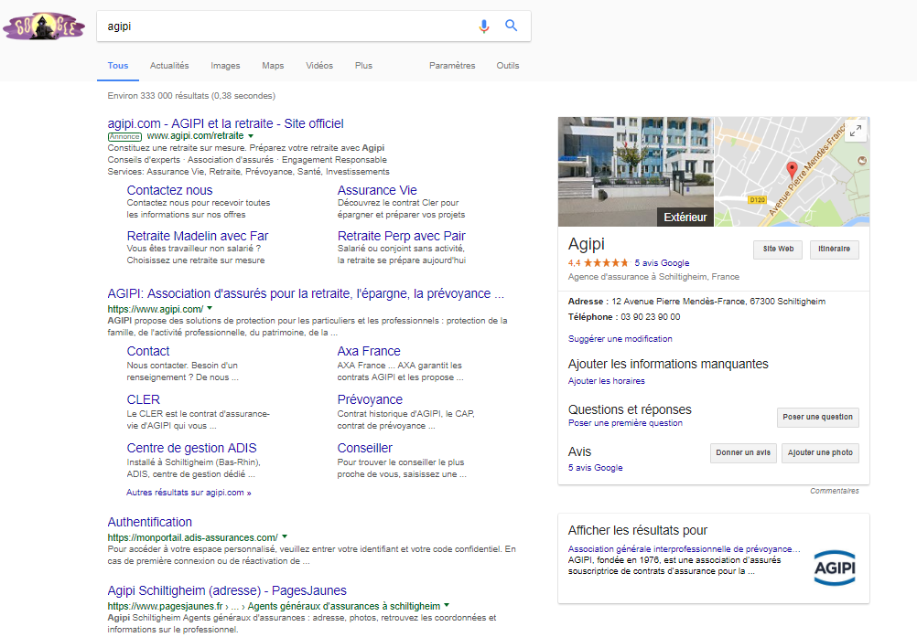Open ad result agipi.com - AGIPI et la retraite
This screenshot has height=637, width=917.
pyautogui.click(x=225, y=123)
